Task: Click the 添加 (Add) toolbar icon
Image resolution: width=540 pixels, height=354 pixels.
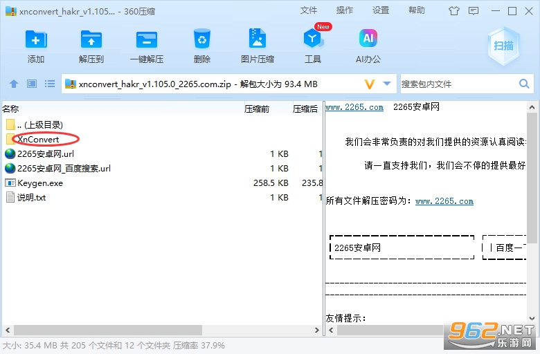Action: 36,40
